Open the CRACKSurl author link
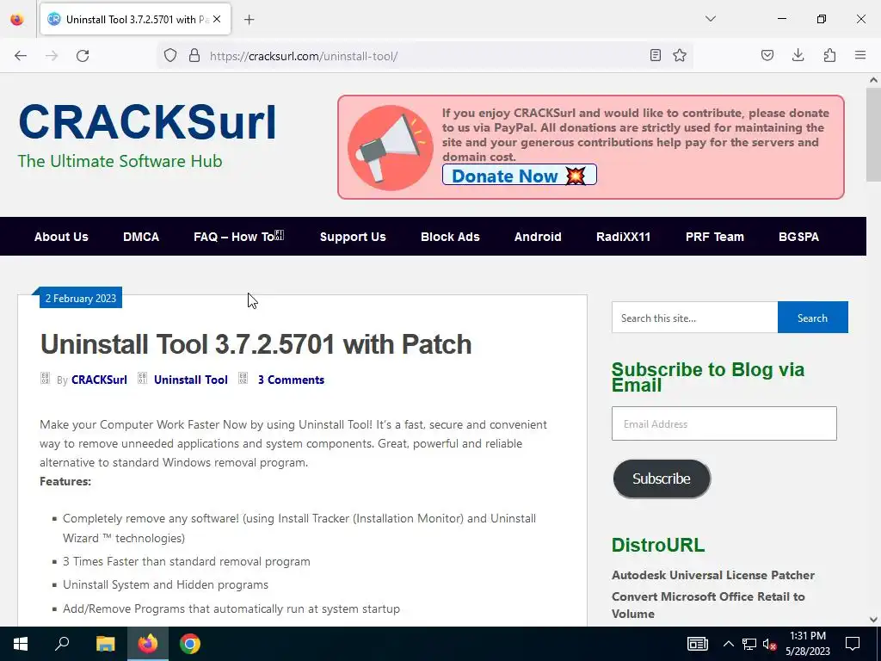The width and height of the screenshot is (881, 661). (99, 380)
